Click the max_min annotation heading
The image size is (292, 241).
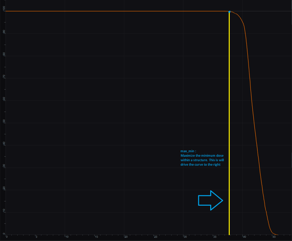pyautogui.click(x=188, y=151)
